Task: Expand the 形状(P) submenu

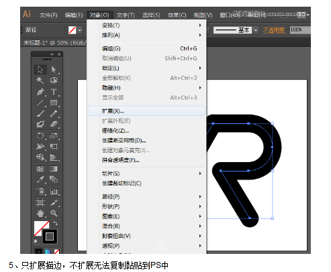Action: (146, 206)
